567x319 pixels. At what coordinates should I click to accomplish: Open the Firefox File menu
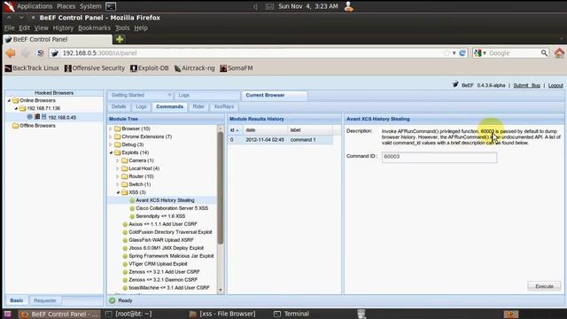[x=10, y=27]
